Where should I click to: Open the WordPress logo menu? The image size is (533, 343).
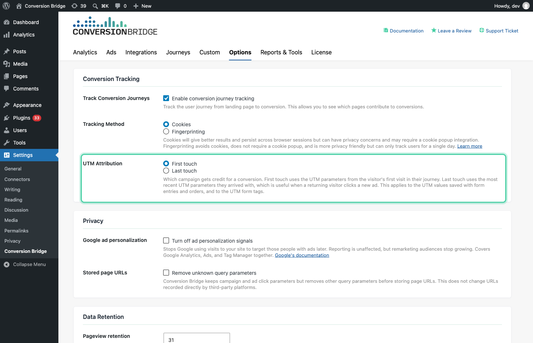pyautogui.click(x=6, y=6)
